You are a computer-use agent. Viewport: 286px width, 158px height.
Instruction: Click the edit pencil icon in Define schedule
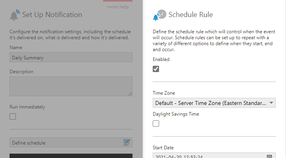coord(127,142)
